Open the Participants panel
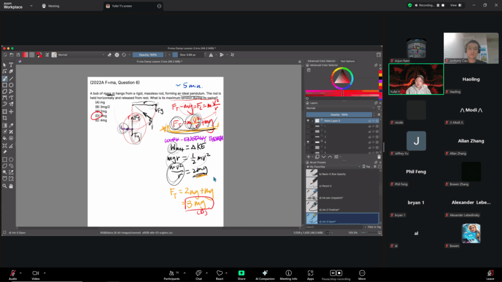Image resolution: width=502 pixels, height=282 pixels. click(172, 275)
